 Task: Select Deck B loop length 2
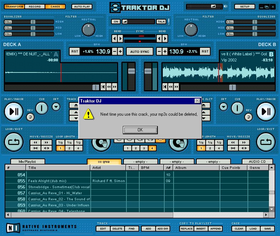[210, 148]
